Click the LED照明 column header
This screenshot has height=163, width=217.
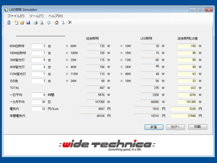pyautogui.click(x=146, y=39)
